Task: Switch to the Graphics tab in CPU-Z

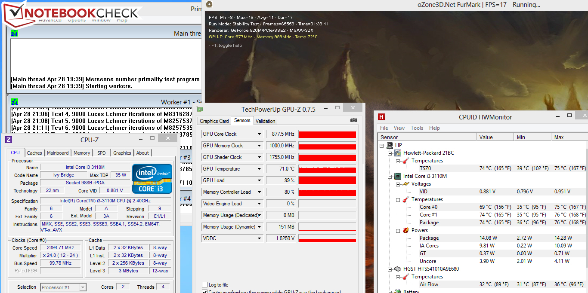Action: [x=122, y=153]
